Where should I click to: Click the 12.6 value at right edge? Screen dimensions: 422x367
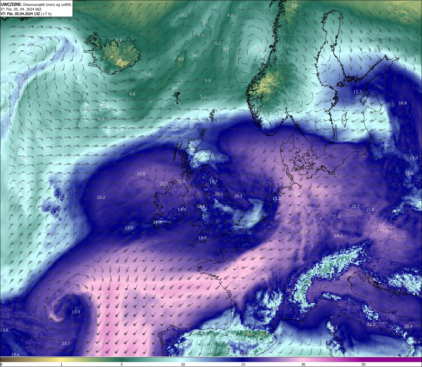409,174
